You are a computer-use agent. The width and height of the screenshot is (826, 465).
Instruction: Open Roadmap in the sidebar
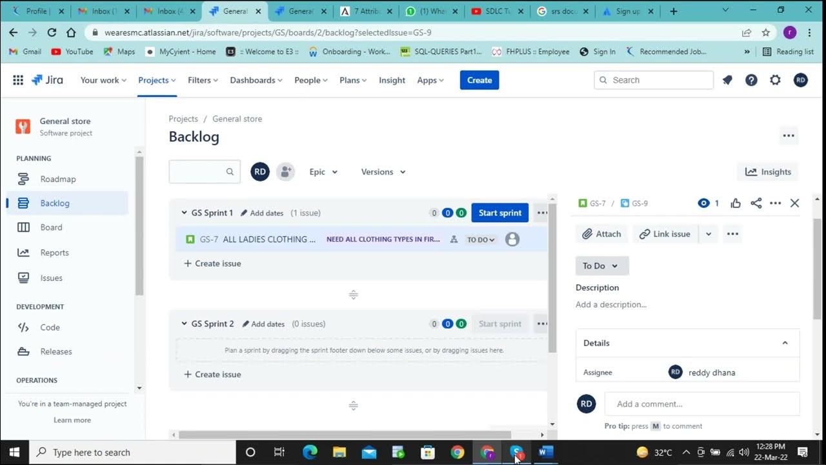point(67,179)
